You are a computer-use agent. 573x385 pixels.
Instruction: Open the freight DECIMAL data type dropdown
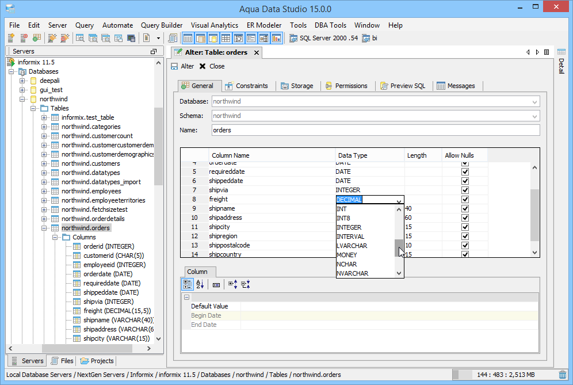pyautogui.click(x=399, y=200)
